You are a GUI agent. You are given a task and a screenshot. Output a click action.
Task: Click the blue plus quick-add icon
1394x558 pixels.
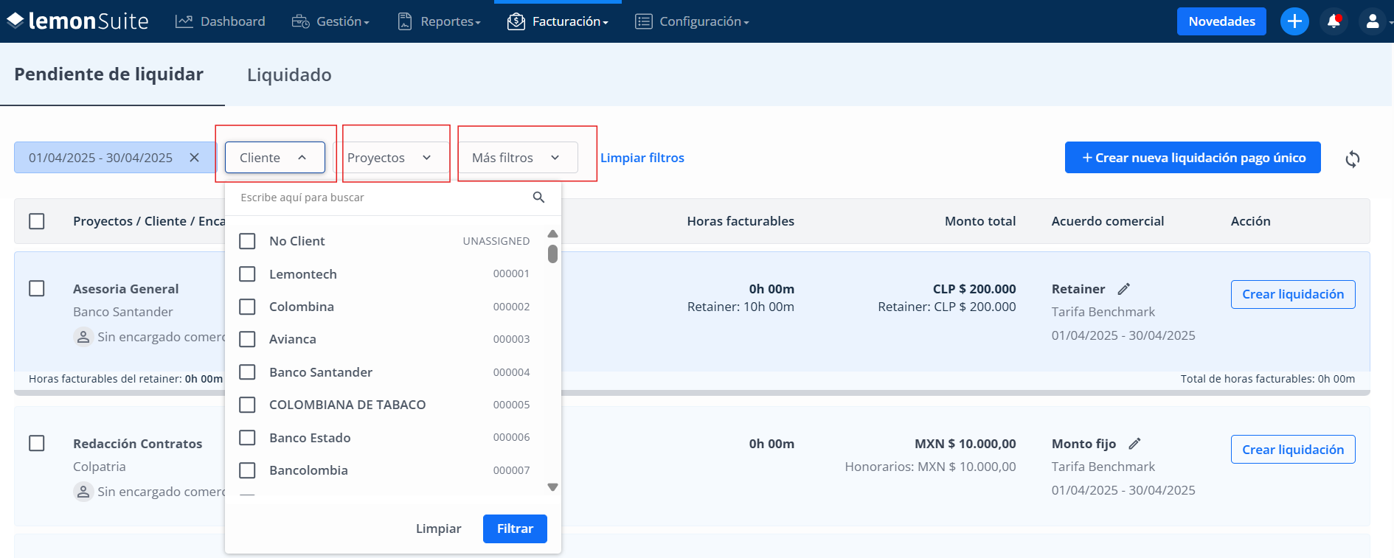[1294, 21]
